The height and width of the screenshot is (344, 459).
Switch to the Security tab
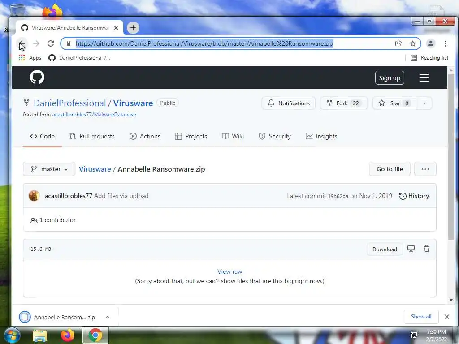(275, 136)
